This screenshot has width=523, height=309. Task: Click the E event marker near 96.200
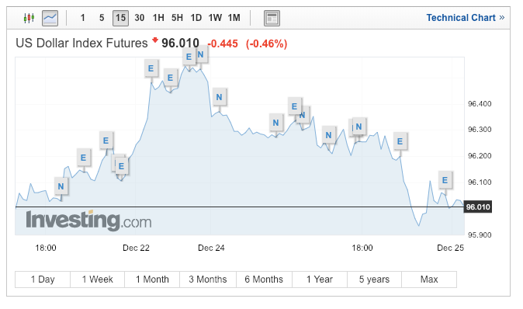pos(400,141)
